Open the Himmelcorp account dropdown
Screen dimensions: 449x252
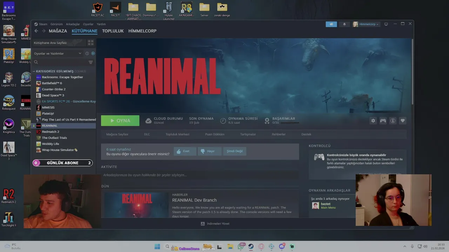tap(366, 24)
